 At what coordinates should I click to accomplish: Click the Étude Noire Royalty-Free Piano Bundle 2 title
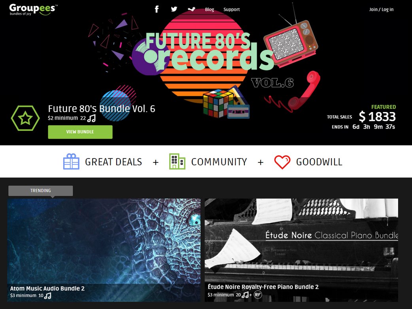point(263,287)
